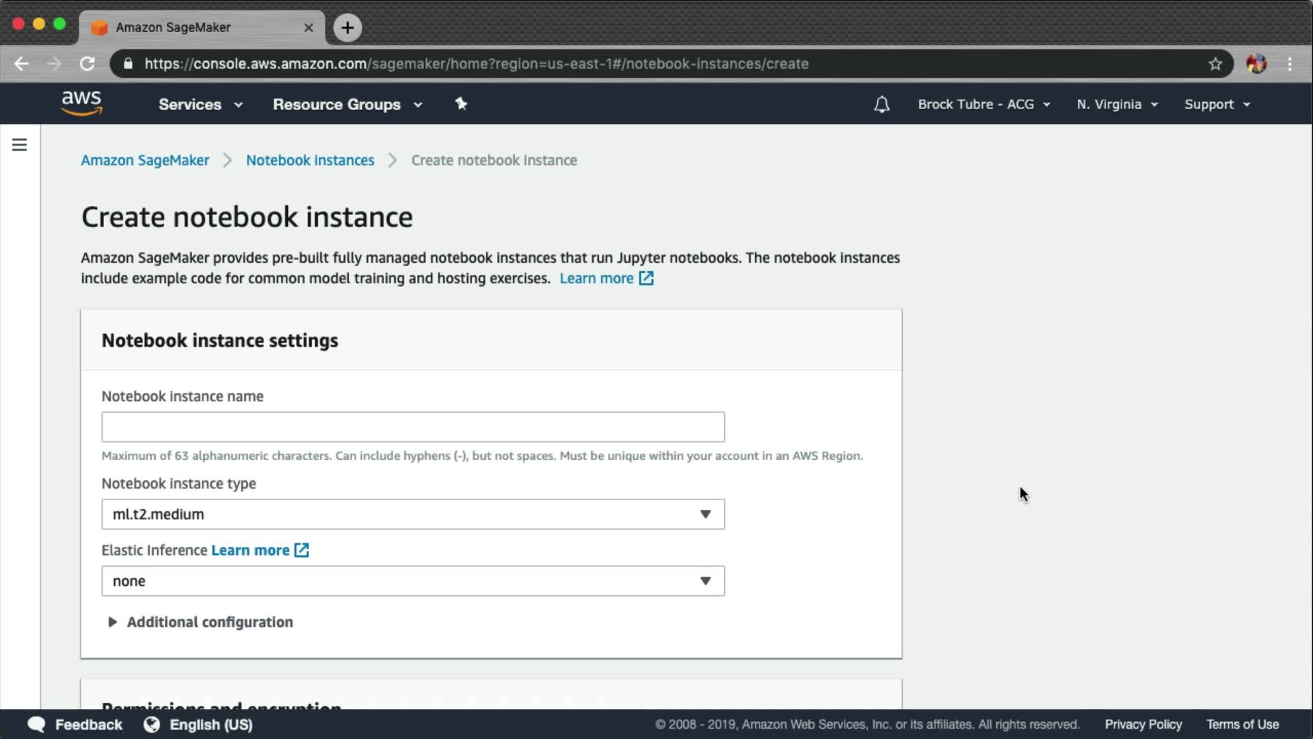This screenshot has height=739, width=1313.
Task: Click external link icon beside Elastic Inference
Action: tap(302, 550)
